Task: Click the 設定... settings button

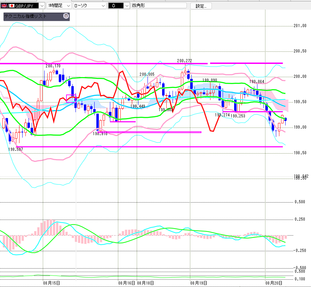Action: point(201,6)
